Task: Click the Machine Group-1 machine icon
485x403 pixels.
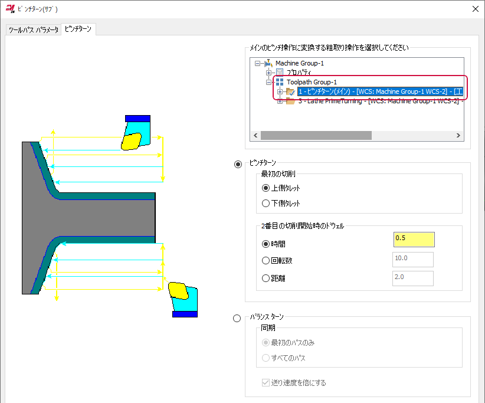Action: click(x=268, y=63)
